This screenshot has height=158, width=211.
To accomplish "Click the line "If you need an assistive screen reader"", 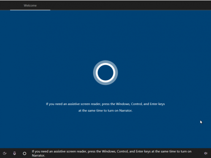I will (x=105, y=104).
